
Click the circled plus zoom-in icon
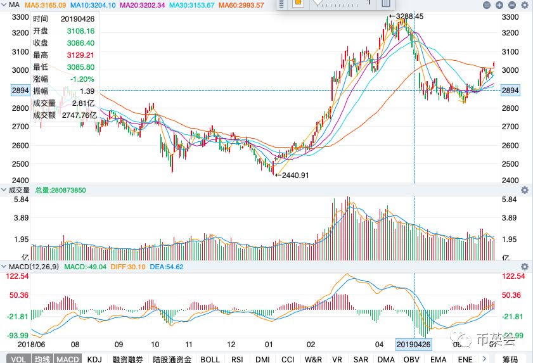click(499, 5)
